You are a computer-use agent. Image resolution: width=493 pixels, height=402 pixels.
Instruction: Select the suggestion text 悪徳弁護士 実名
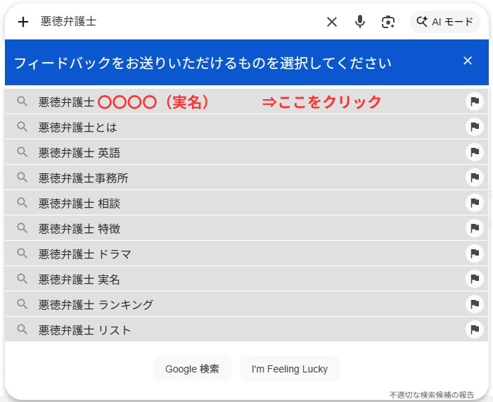coord(79,279)
